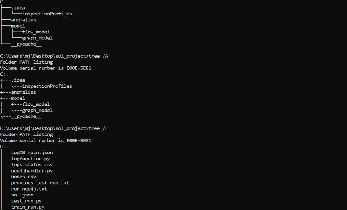Click the sol_project prompt path before 'tree /F'
Viewport: 347px width, 210px height.
point(44,128)
